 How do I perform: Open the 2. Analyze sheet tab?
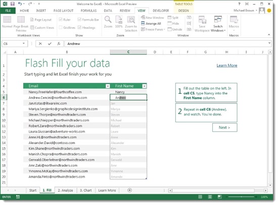(65, 190)
